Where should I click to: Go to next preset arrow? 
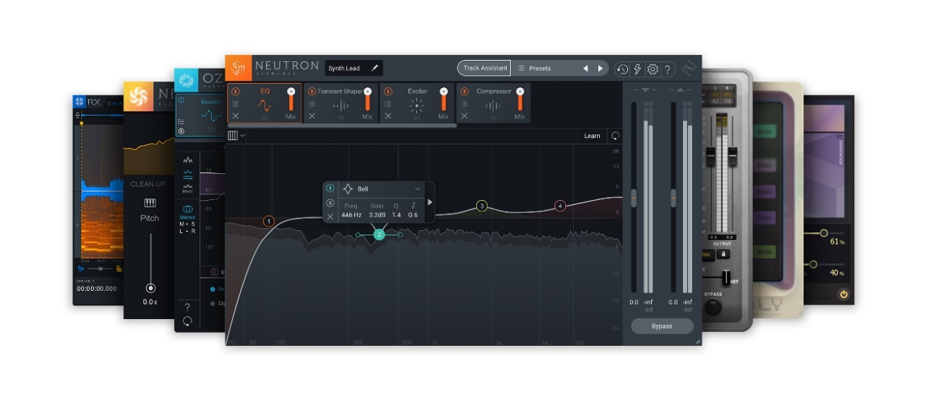tap(600, 69)
